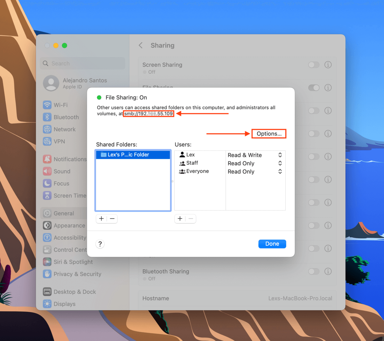Click the Accessibility icon in sidebar

(47, 238)
